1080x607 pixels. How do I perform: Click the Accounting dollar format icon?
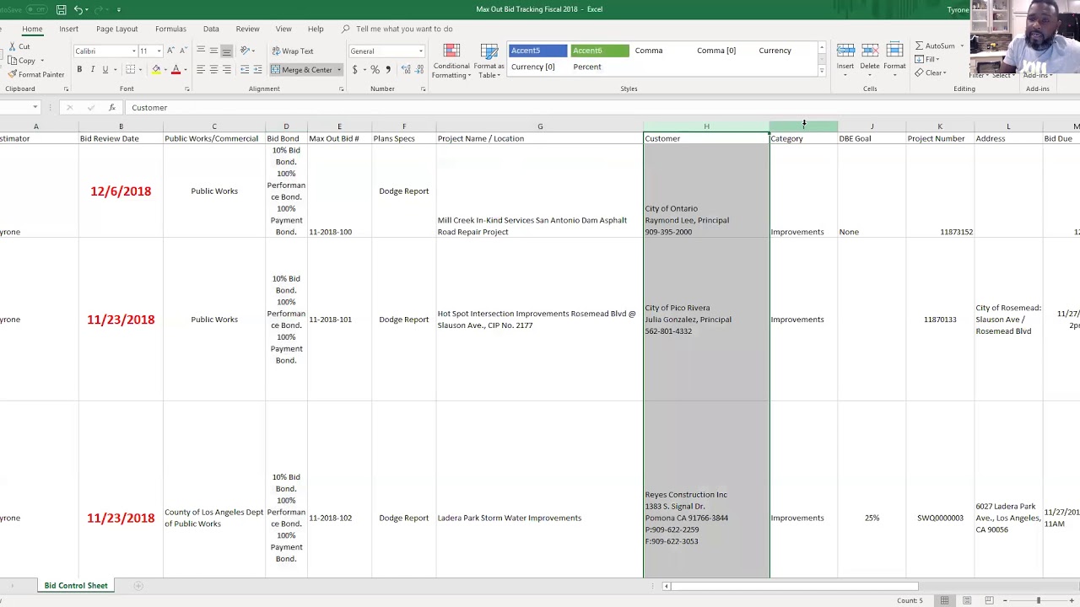(355, 69)
